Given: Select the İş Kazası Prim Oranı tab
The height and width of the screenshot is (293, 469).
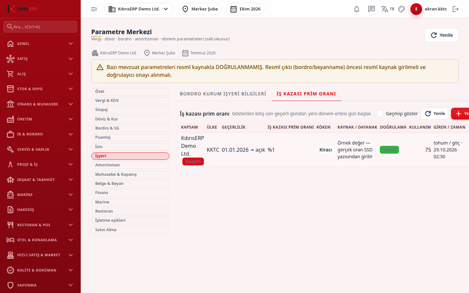Looking at the screenshot, I should (306, 94).
